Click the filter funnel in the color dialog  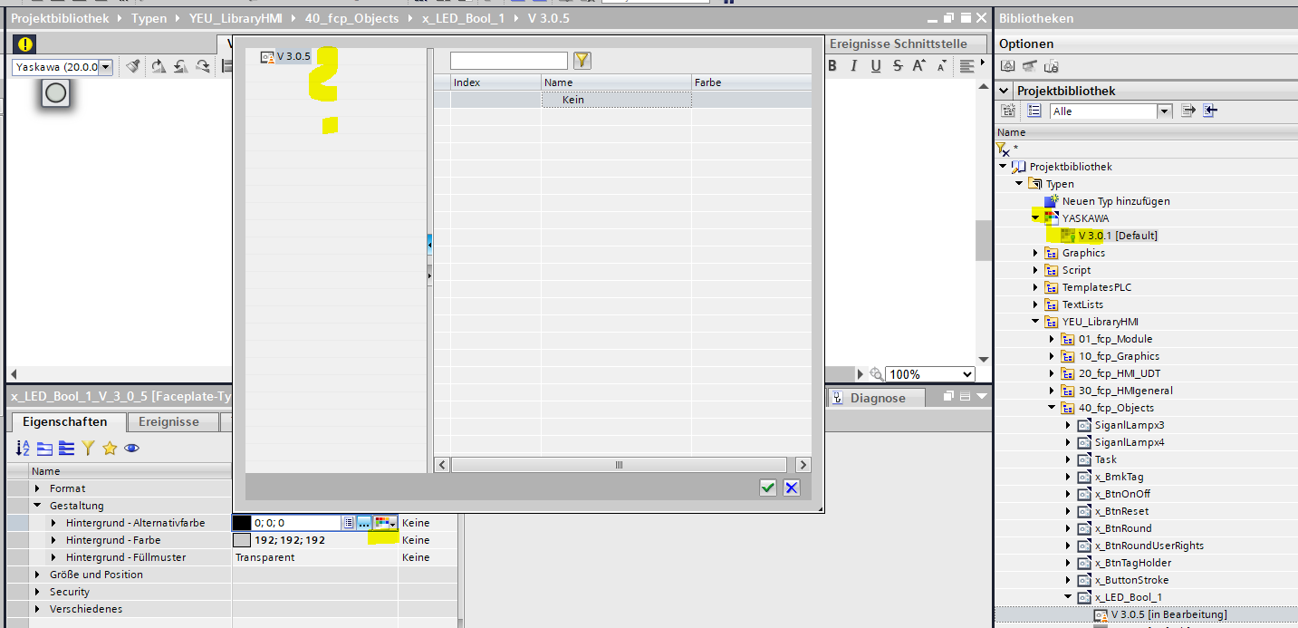582,61
